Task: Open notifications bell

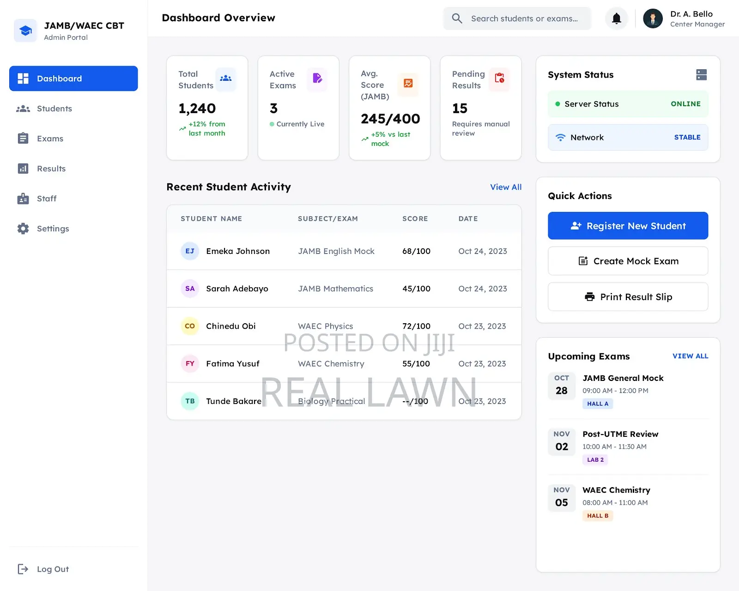Action: (617, 18)
